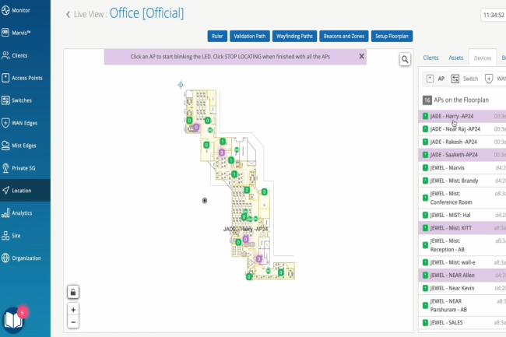The image size is (506, 337).
Task: Open Organization in sidebar
Action: tap(25, 258)
